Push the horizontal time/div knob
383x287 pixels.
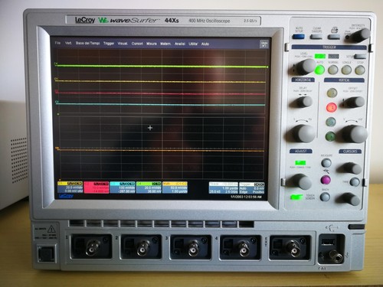[303, 133]
